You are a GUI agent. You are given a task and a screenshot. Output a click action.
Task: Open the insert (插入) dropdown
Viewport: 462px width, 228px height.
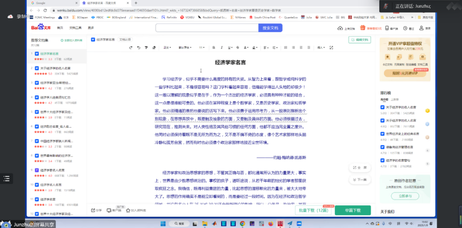(x=320, y=47)
